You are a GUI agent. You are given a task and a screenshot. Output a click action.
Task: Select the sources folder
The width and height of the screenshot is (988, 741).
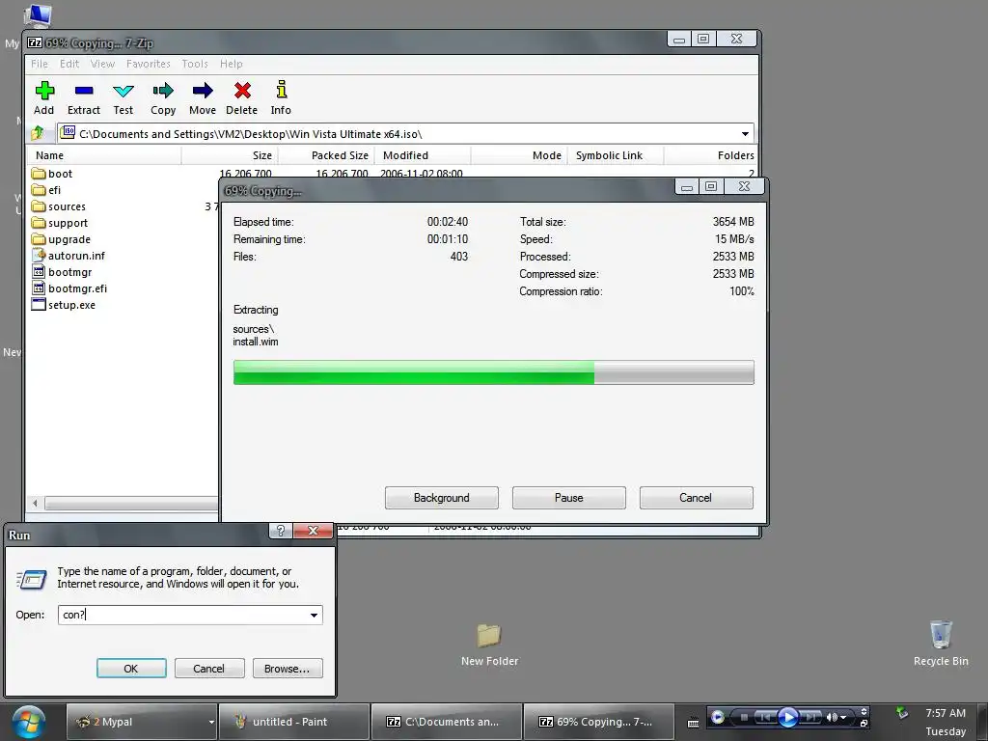(58, 206)
